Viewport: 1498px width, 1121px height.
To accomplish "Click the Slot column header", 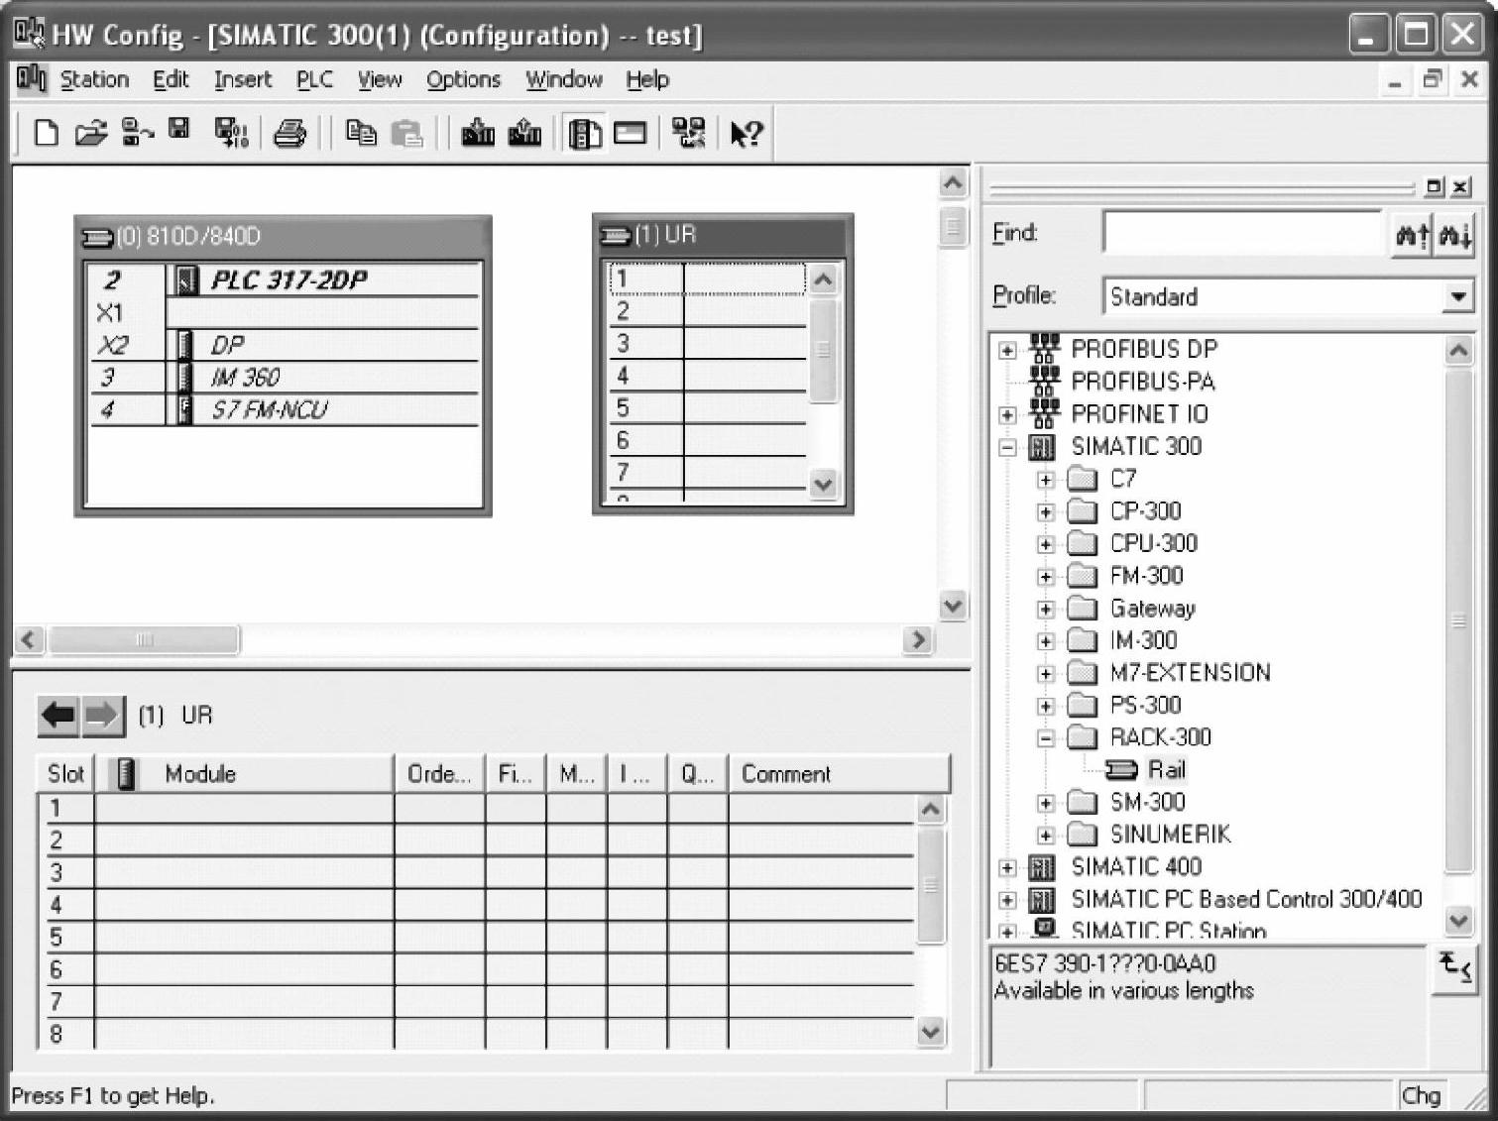I will coord(65,774).
